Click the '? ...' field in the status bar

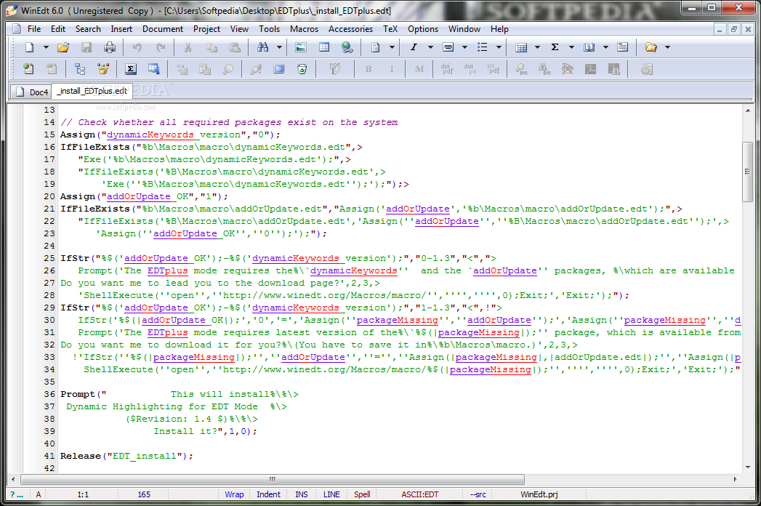coord(17,494)
